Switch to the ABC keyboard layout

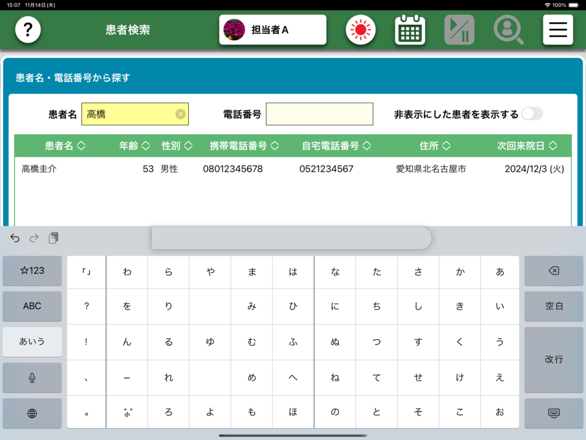32,306
